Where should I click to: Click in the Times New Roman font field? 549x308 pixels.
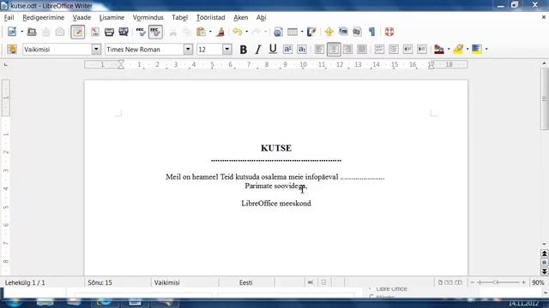click(x=144, y=50)
